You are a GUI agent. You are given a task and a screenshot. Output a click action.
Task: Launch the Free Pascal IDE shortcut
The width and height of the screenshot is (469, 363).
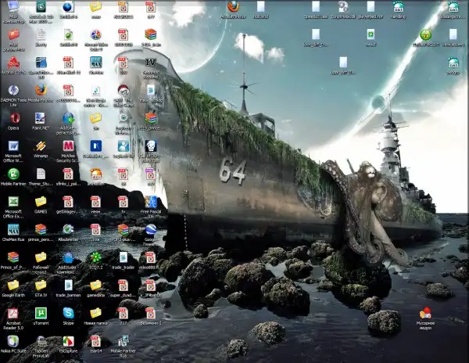pos(150,202)
